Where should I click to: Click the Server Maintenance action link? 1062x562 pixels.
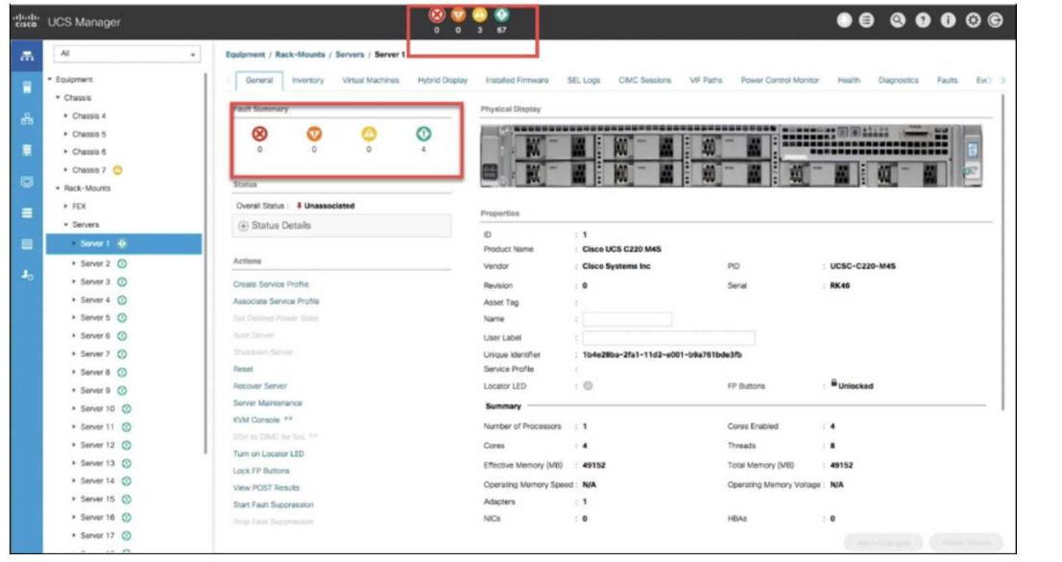268,403
